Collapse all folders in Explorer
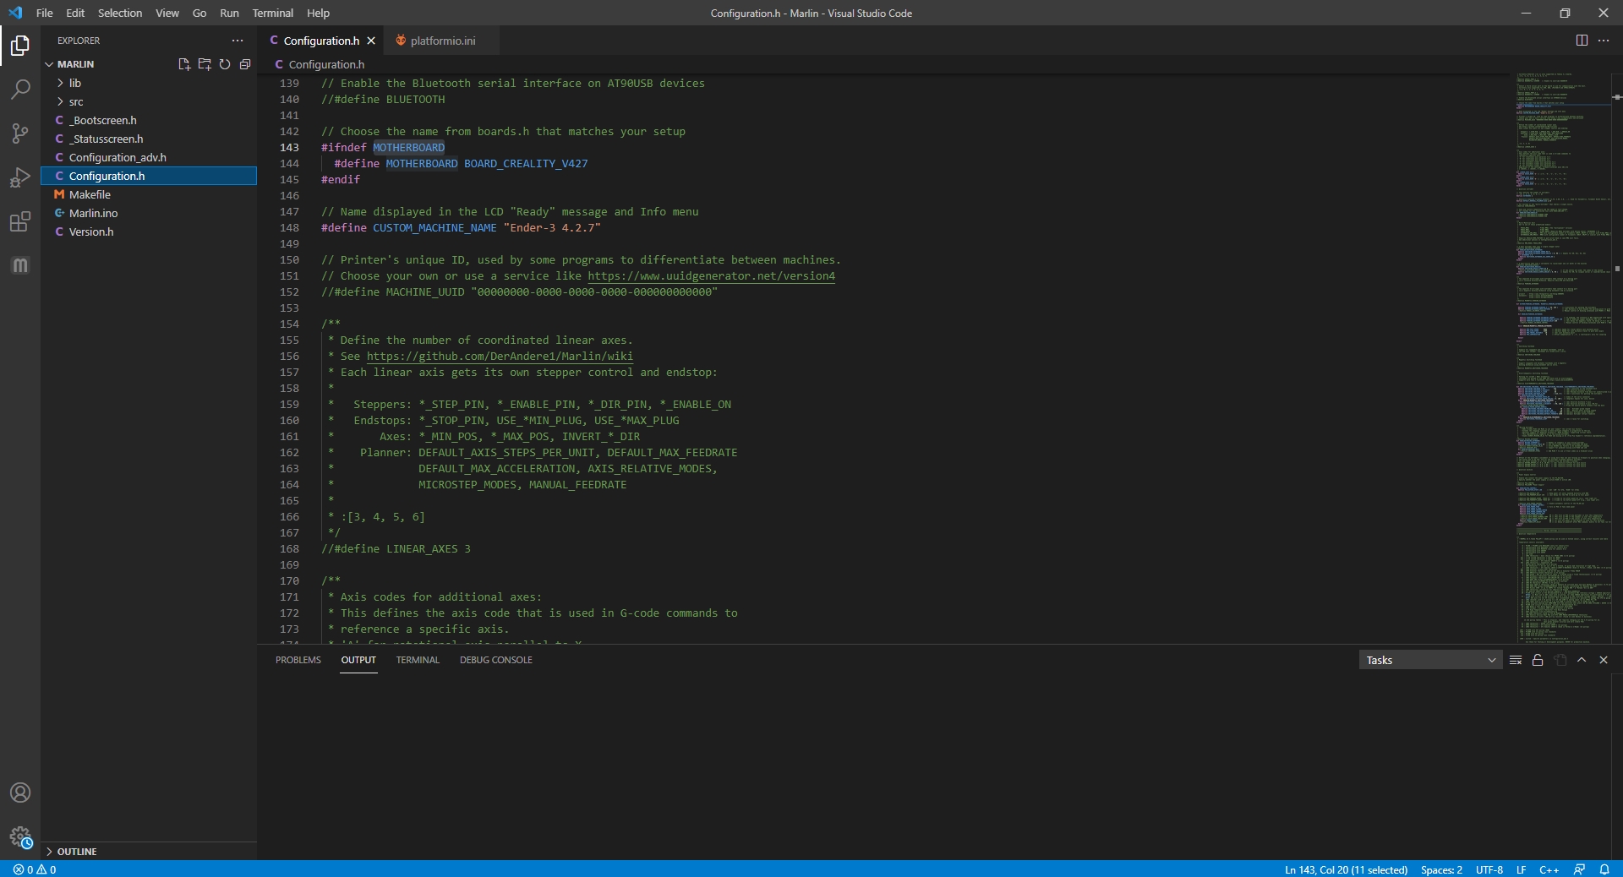 pyautogui.click(x=245, y=64)
